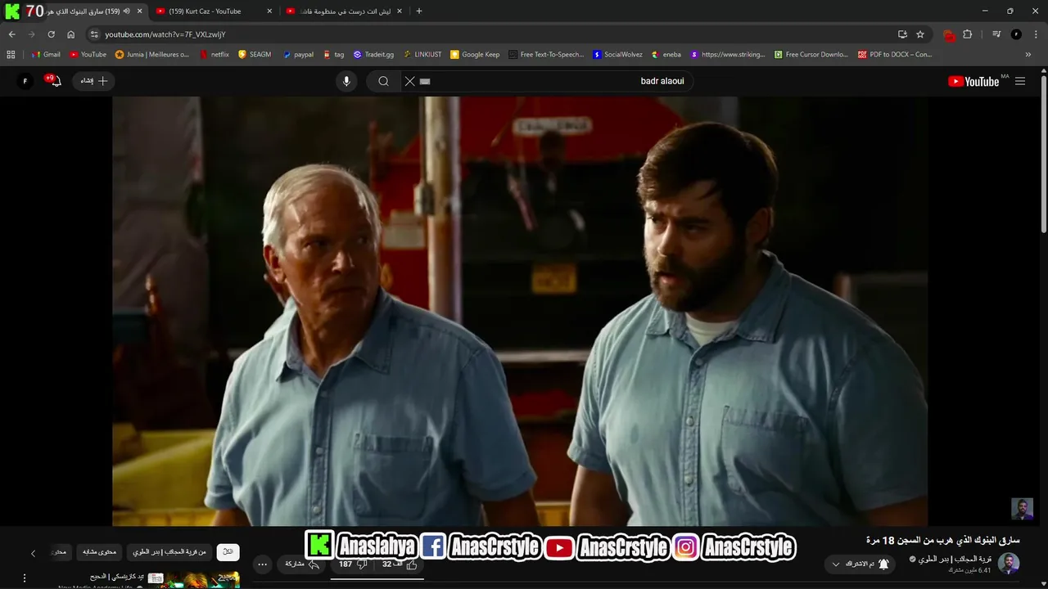Viewport: 1048px width, 589px height.
Task: Open the Free Text-To-Speech bookmark
Action: pos(546,55)
